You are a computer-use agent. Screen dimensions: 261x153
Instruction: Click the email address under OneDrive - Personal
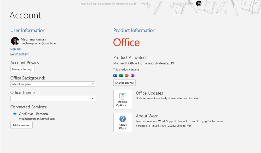(37, 119)
